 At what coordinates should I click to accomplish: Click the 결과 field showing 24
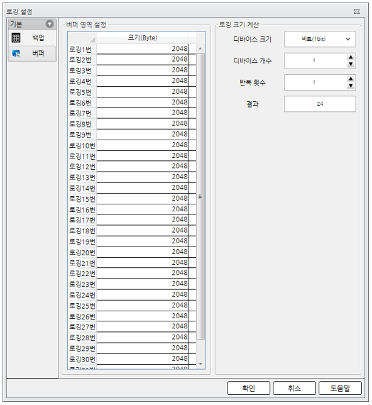320,104
